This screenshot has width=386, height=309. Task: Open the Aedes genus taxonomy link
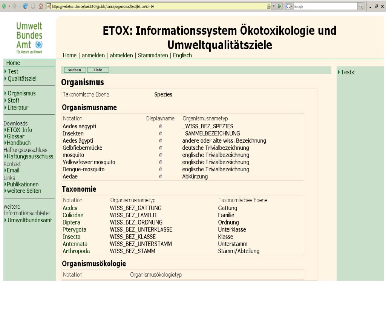[x=70, y=208]
